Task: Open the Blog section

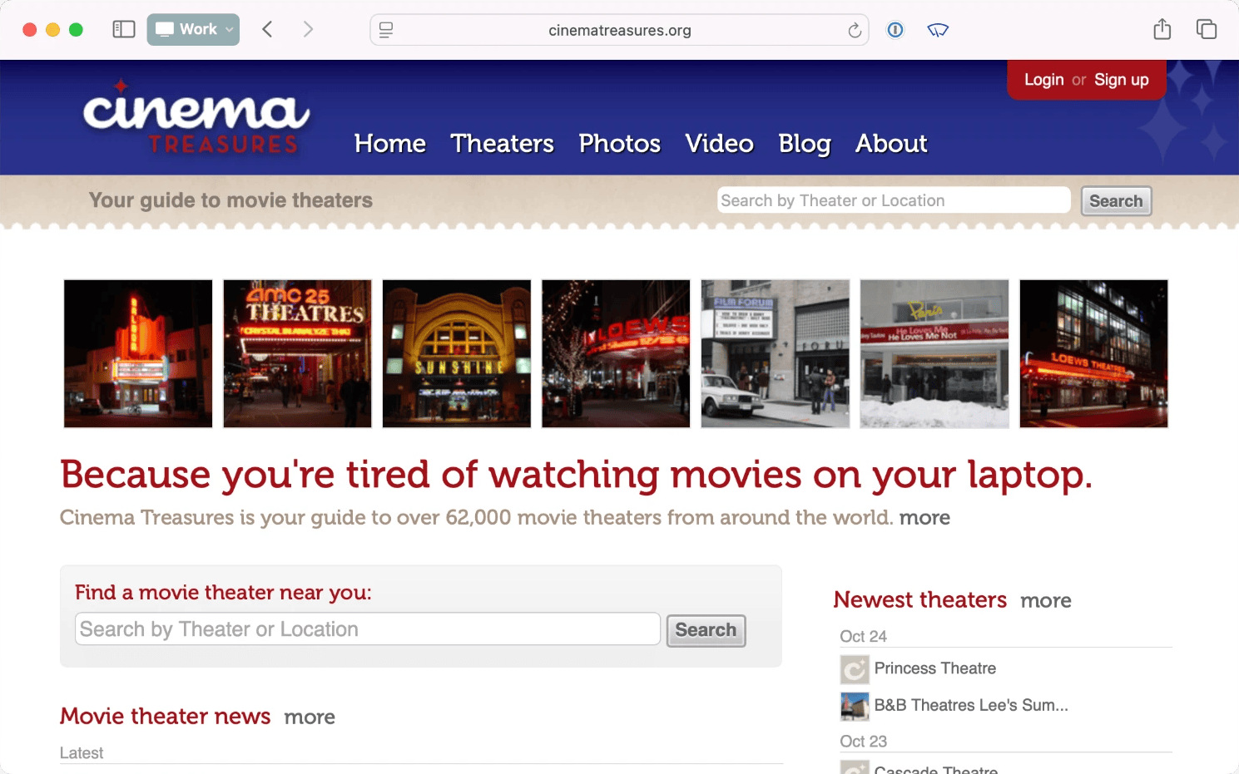Action: [x=805, y=144]
